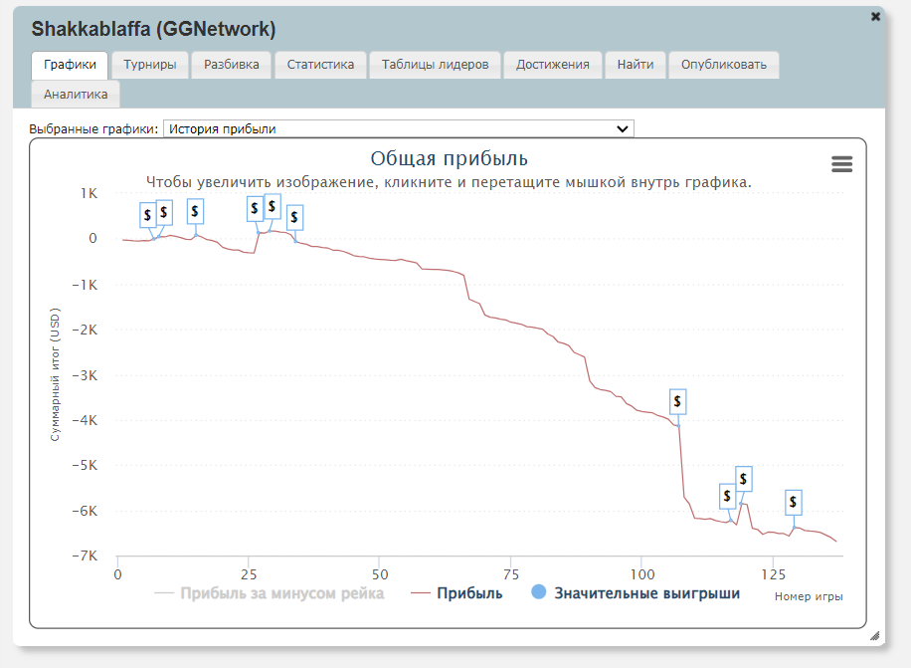911x668 pixels.
Task: Open the 'История прибыли' chart dropdown
Action: [398, 128]
